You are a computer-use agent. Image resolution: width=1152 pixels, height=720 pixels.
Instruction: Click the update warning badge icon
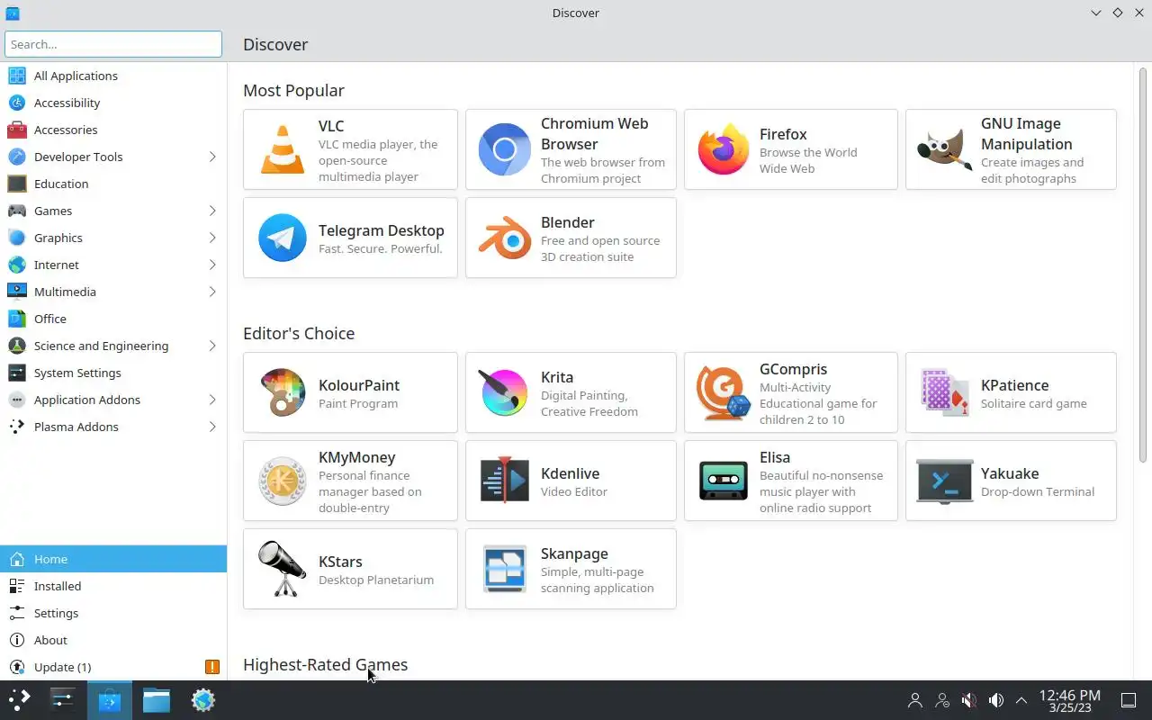tap(212, 667)
